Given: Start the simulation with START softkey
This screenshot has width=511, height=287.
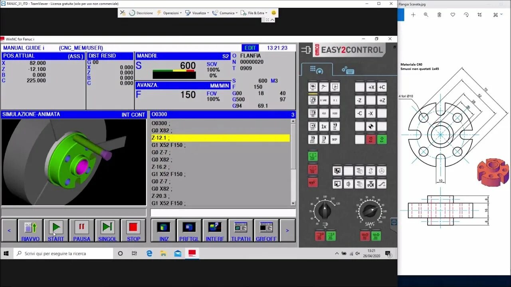Looking at the screenshot, I should coord(56,231).
